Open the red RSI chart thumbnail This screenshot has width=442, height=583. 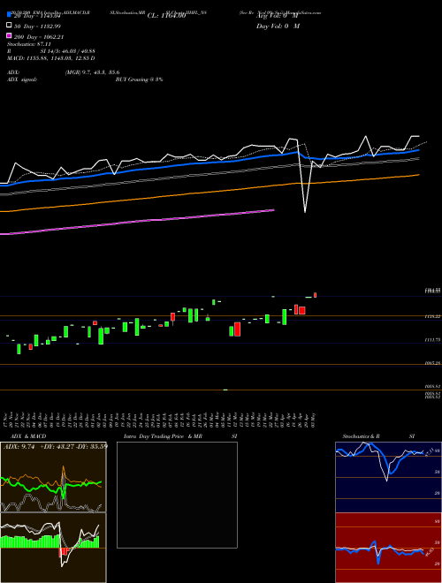click(x=388, y=548)
